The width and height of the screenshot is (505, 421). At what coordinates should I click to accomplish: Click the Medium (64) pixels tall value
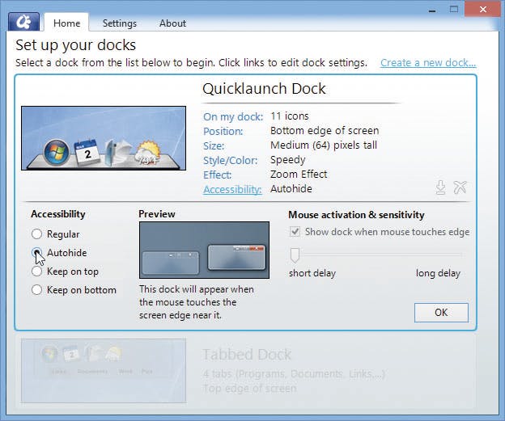(324, 145)
